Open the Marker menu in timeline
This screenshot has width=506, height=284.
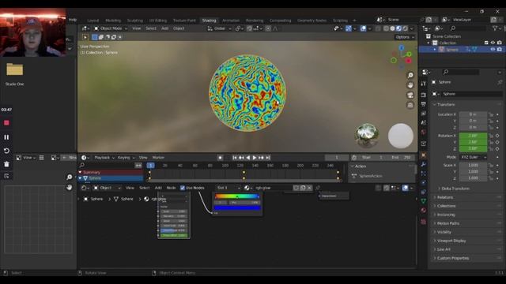coord(158,158)
